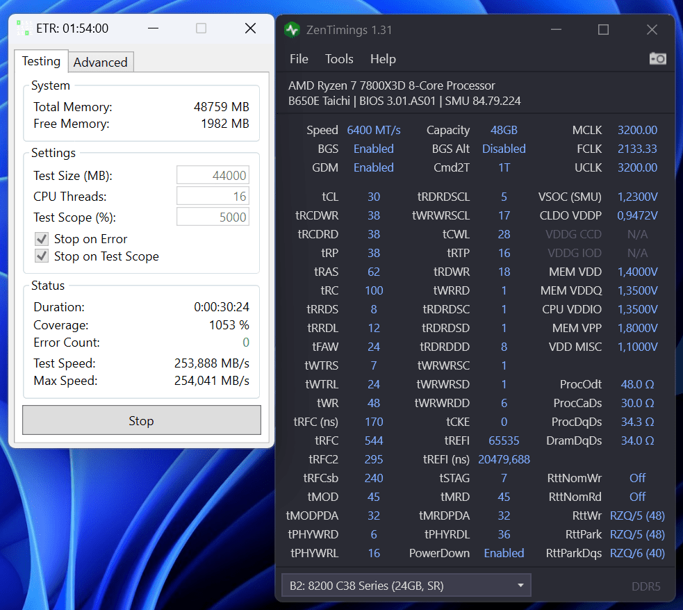Click the MCLK value 3200.00
This screenshot has height=610, width=683.
click(x=637, y=130)
